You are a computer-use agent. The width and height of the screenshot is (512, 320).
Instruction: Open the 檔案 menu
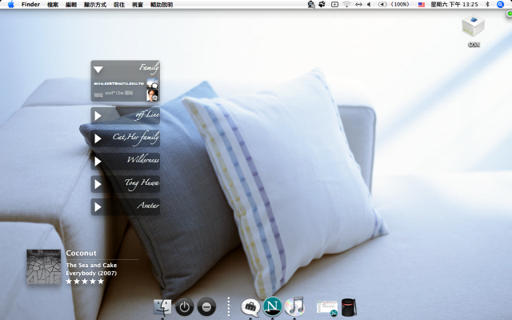[x=53, y=5]
